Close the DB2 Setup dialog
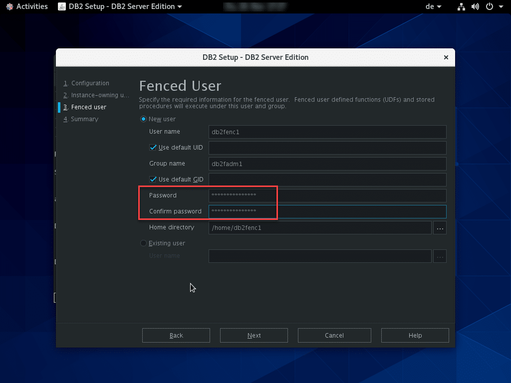 click(x=446, y=57)
